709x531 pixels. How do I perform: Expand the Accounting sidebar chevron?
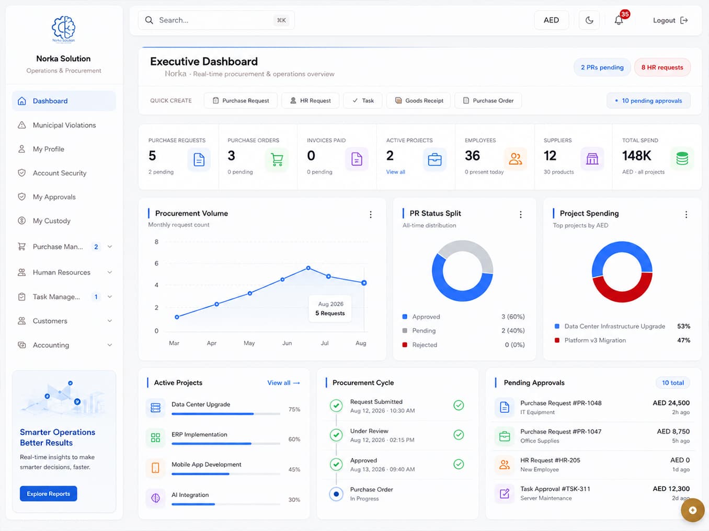(x=110, y=345)
